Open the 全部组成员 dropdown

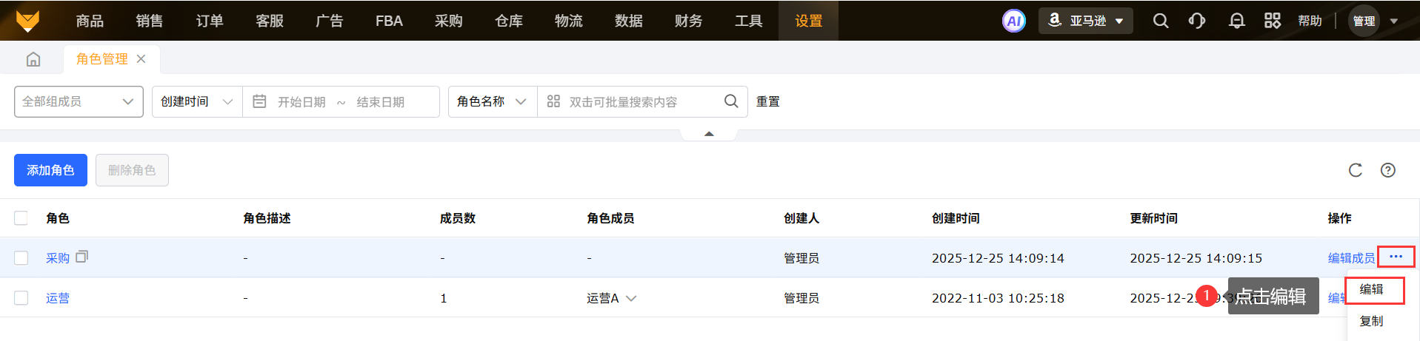pyautogui.click(x=79, y=101)
